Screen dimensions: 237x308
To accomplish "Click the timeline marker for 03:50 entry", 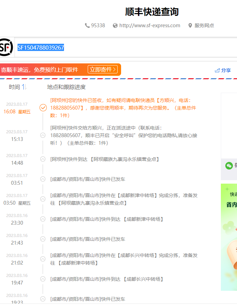I will [x=43, y=199].
